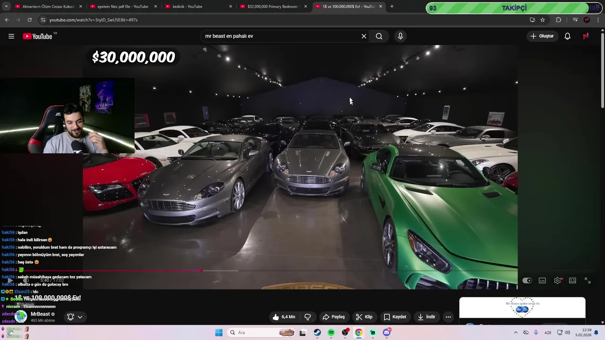Switch player to theater mode

[x=572, y=280]
